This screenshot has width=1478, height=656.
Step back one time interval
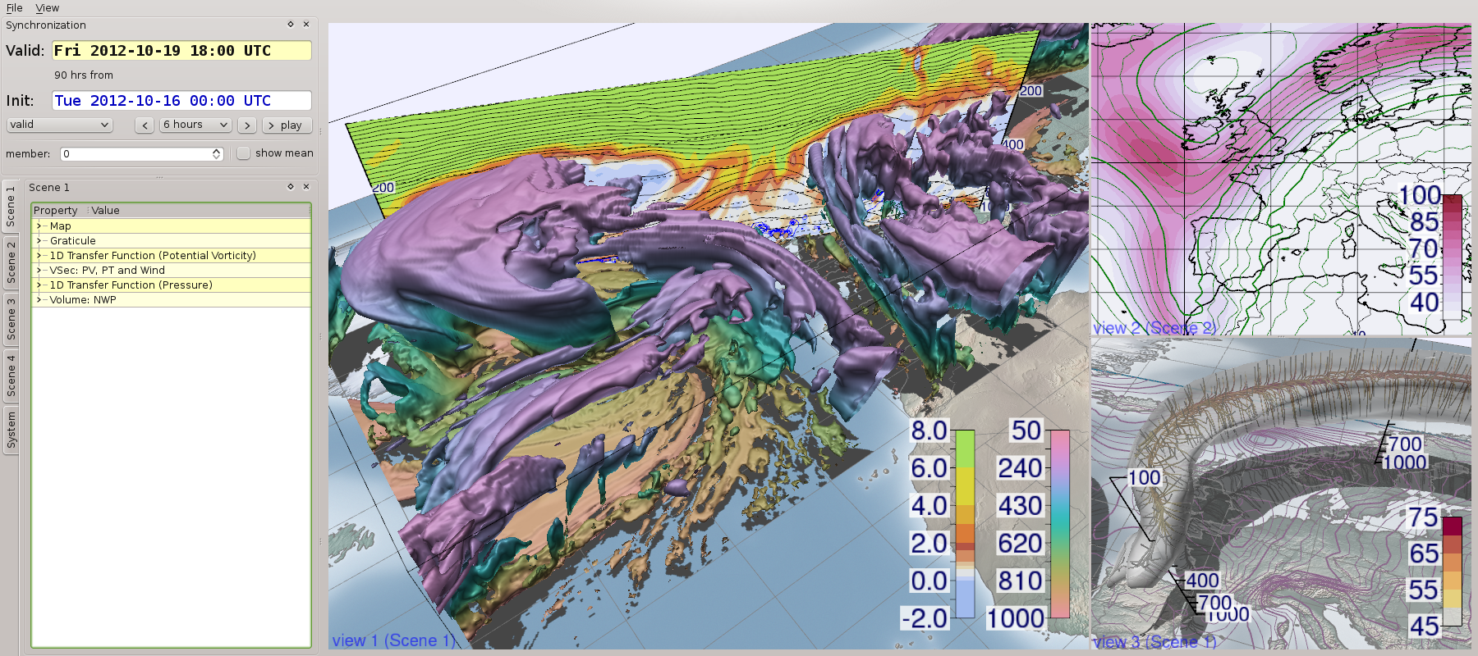coord(145,125)
